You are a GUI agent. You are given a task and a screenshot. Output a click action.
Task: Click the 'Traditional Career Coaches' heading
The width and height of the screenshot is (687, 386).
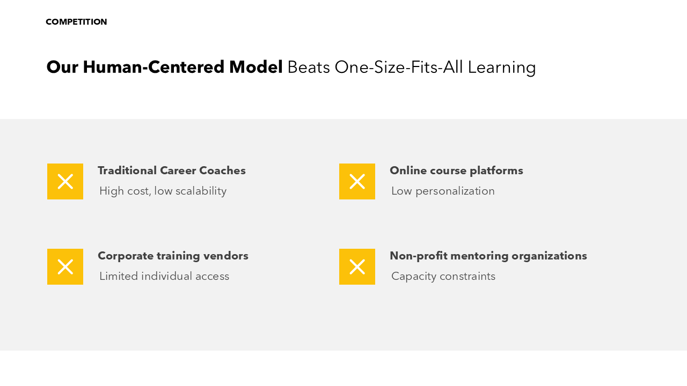tap(172, 170)
